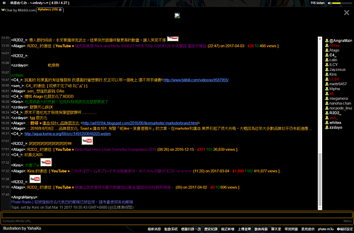Open 標籤目錄・改 in the bottom menu
This screenshot has height=233, width=354.
191,229
